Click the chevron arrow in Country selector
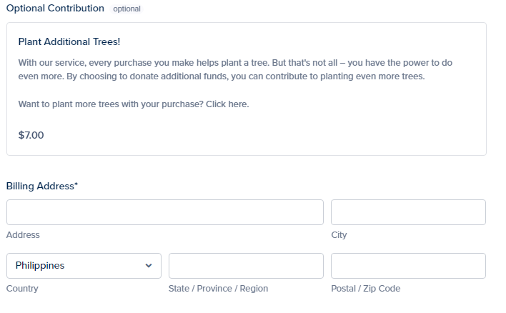 149,266
